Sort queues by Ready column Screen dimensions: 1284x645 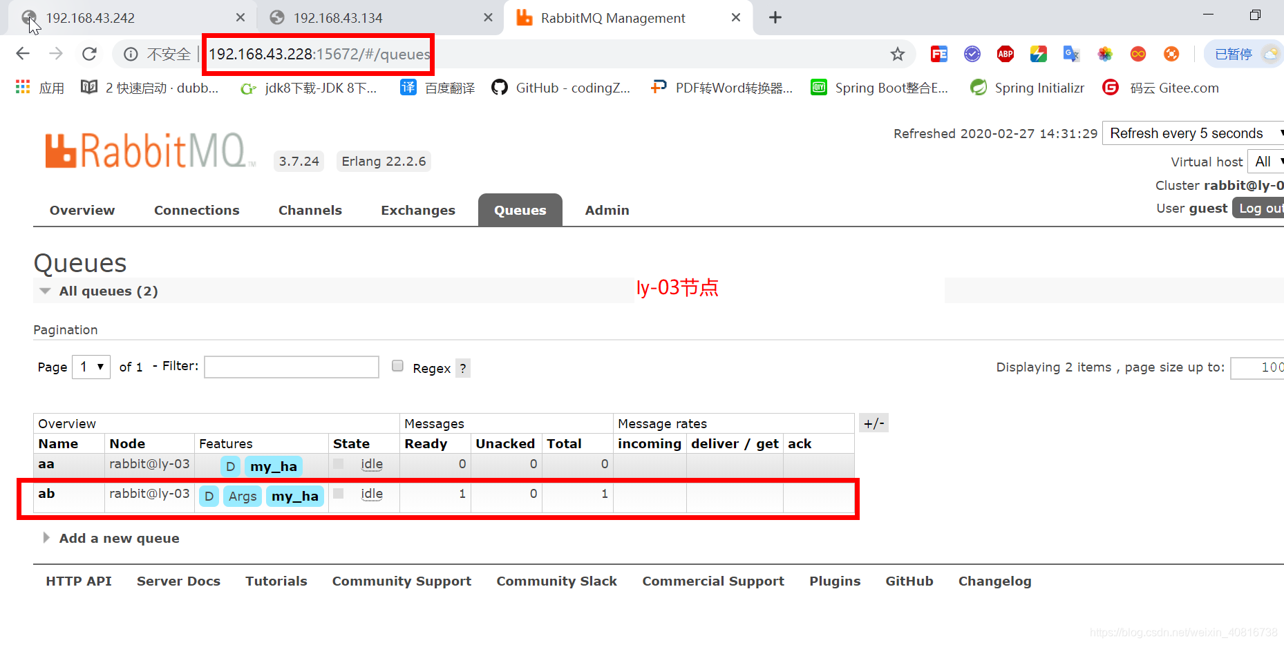[x=426, y=443]
